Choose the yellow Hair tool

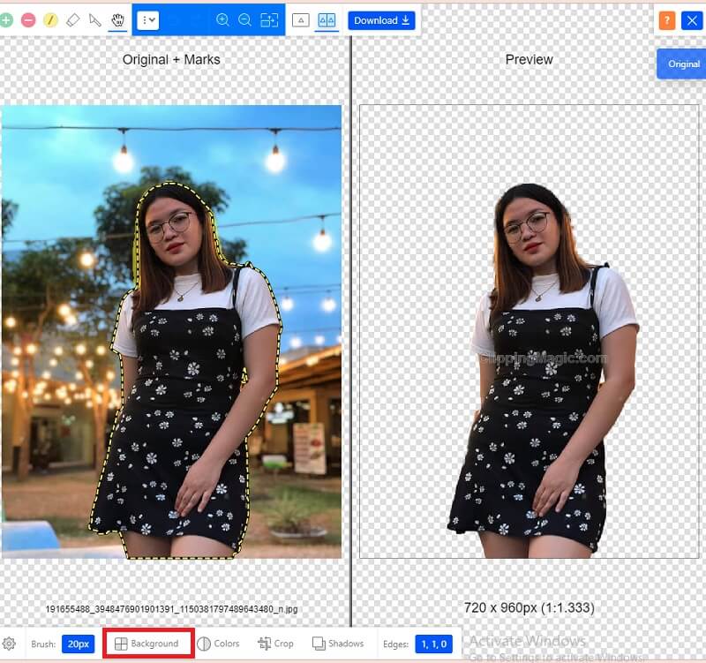(x=51, y=19)
